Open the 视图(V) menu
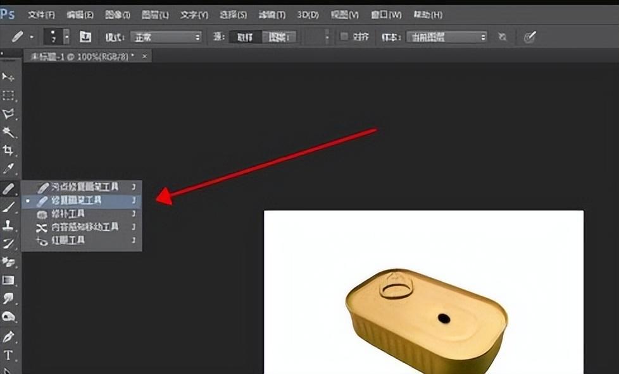619x374 pixels. 345,15
